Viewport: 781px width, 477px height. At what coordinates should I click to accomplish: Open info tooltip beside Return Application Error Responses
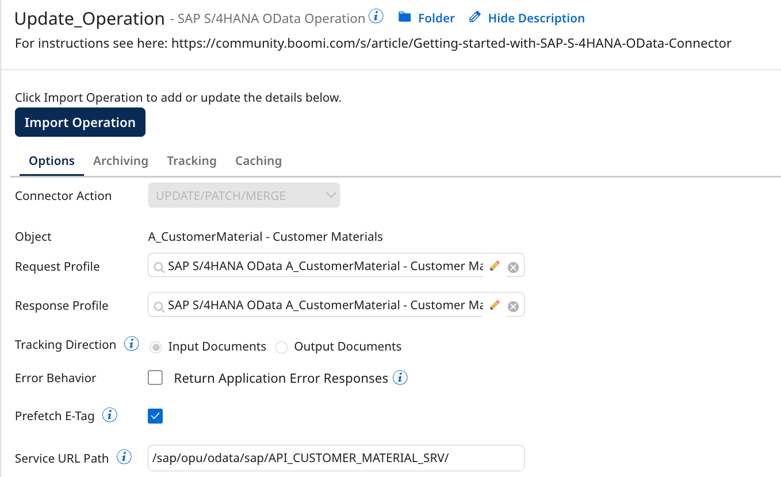pos(400,378)
